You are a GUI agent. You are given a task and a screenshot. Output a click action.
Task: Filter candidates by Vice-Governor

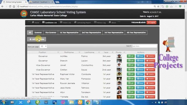pos(51,32)
